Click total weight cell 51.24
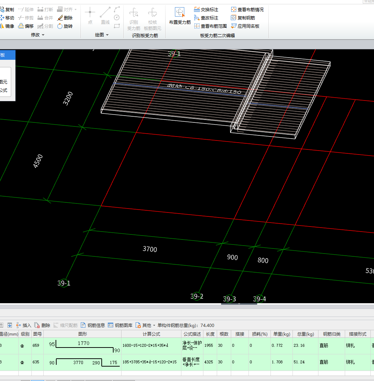The image size is (374, 381). (x=305, y=362)
